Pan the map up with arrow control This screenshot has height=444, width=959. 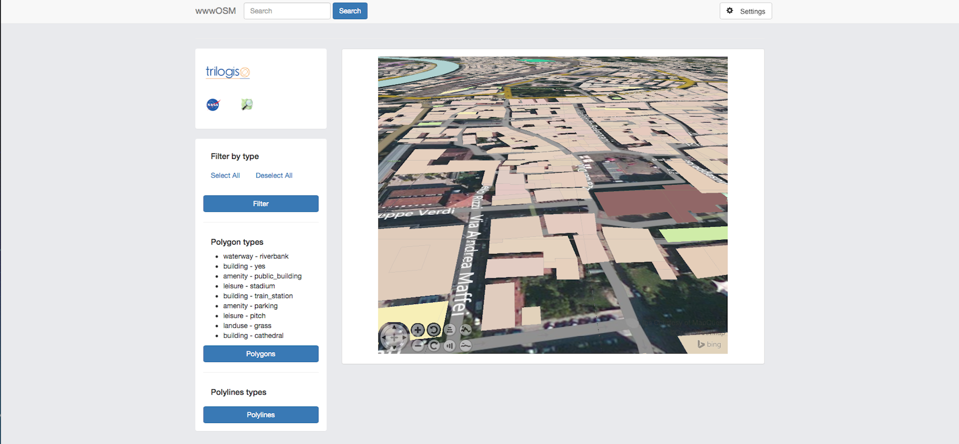click(x=394, y=328)
